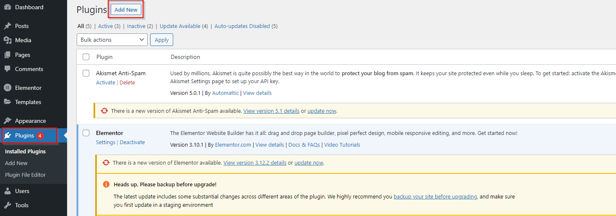Open the Automattic author link

[x=226, y=93]
